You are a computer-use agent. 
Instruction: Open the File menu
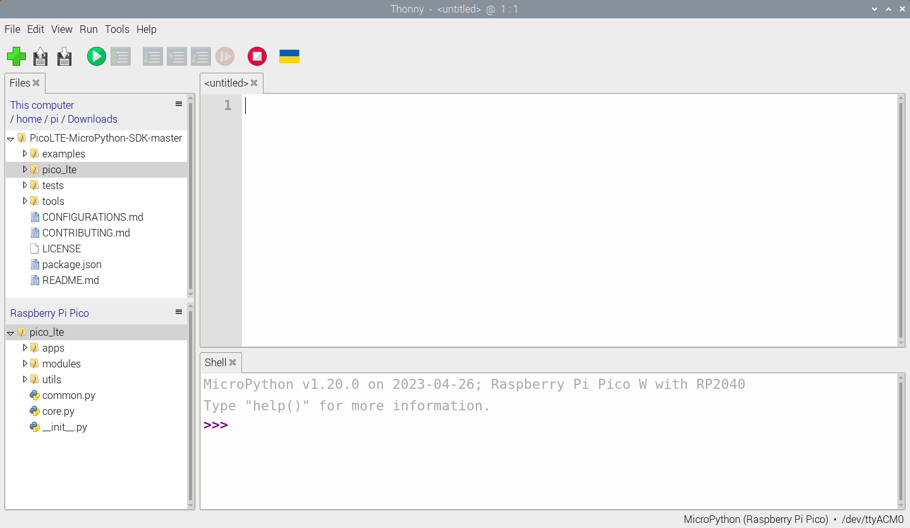[x=13, y=29]
